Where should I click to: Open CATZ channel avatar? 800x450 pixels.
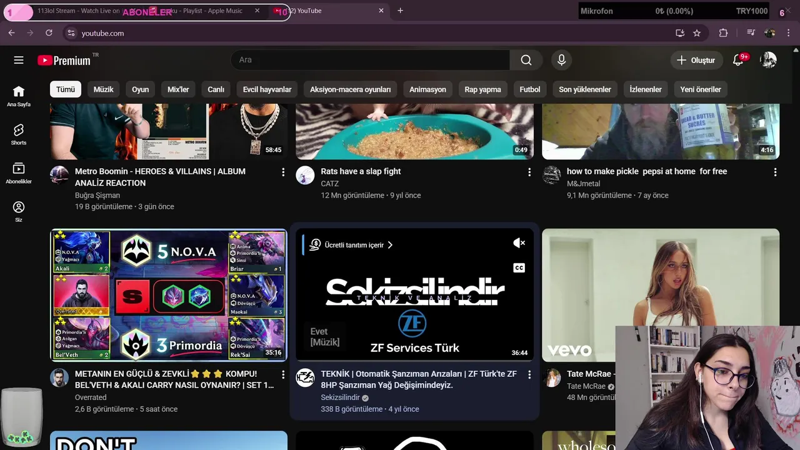(x=305, y=175)
